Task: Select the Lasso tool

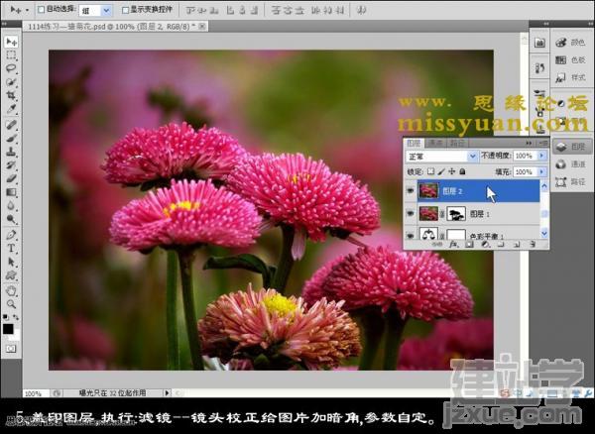Action: click(11, 68)
